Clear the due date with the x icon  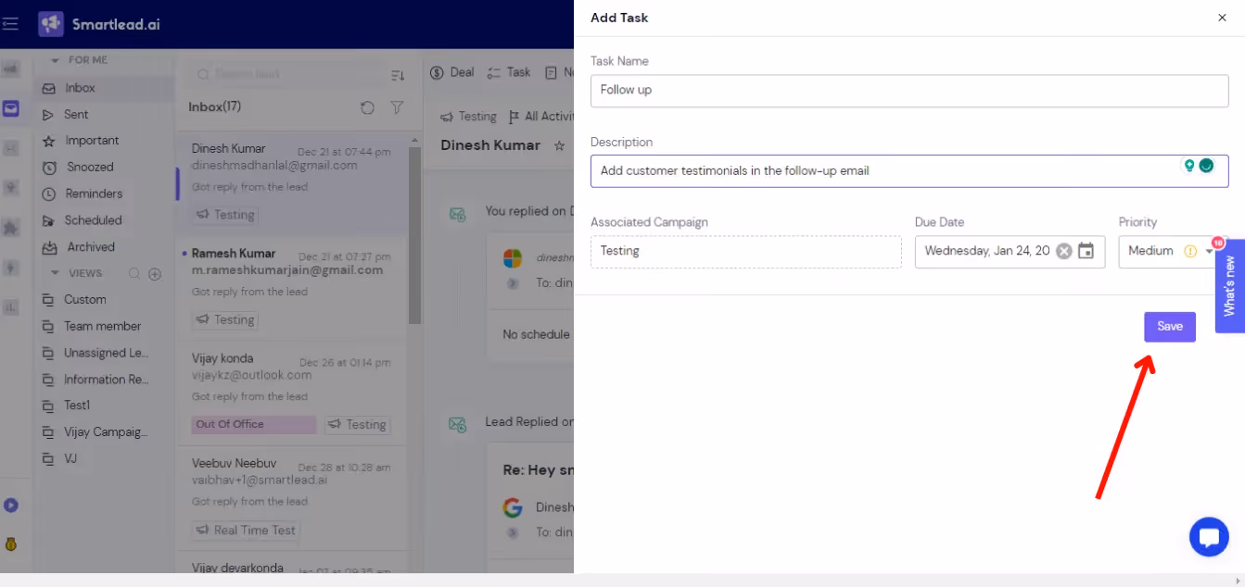1064,251
